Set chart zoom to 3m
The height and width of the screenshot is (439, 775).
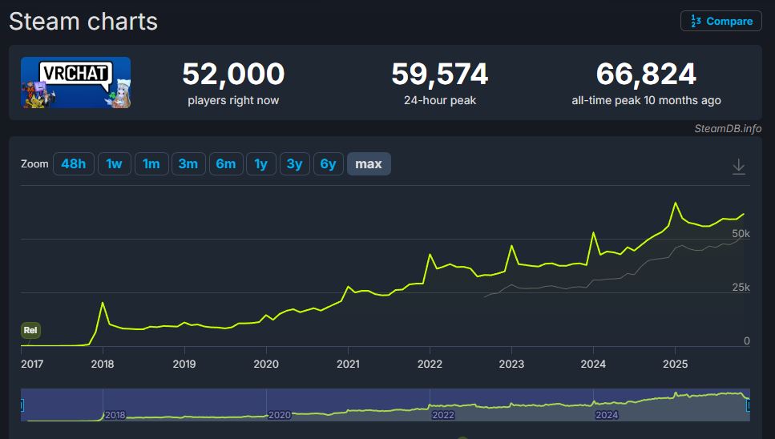(188, 164)
